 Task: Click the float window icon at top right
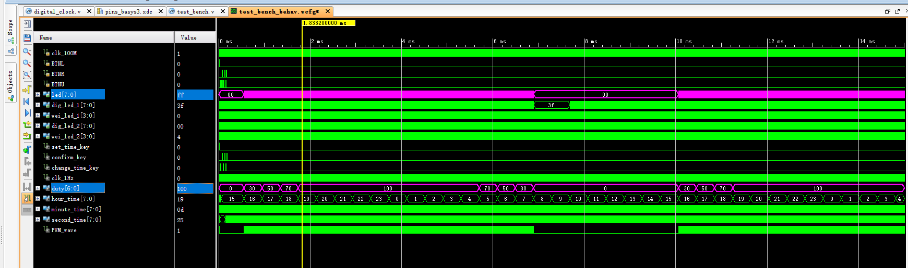tap(898, 11)
